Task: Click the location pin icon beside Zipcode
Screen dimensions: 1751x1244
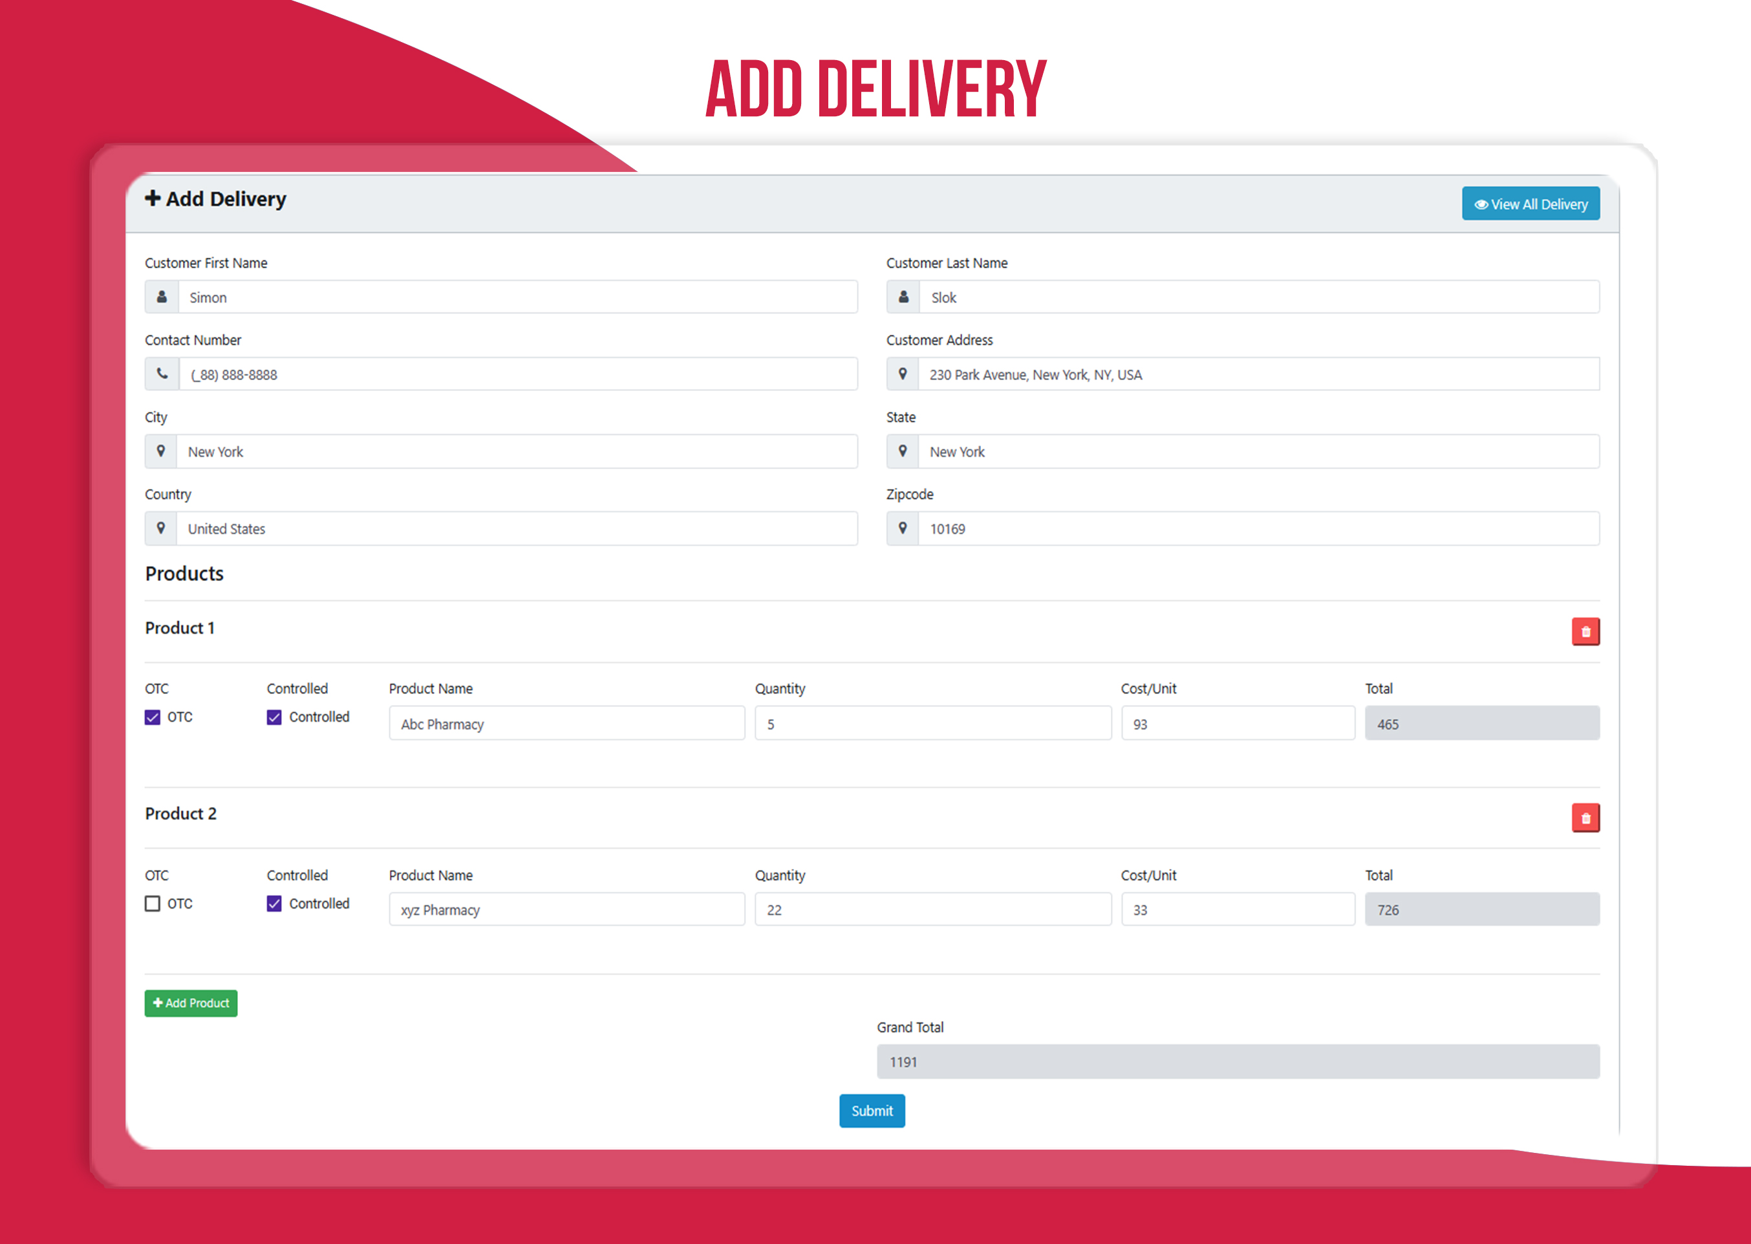Action: coord(903,529)
